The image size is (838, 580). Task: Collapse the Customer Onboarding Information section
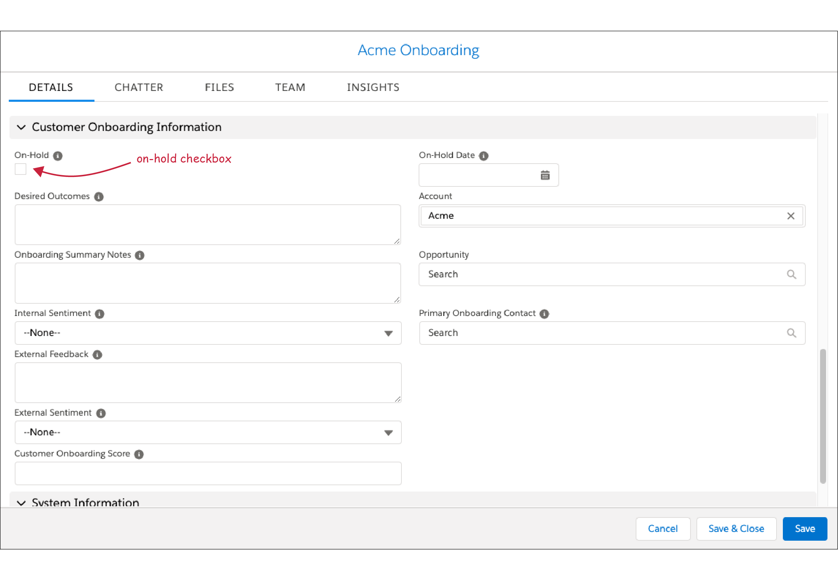(21, 127)
